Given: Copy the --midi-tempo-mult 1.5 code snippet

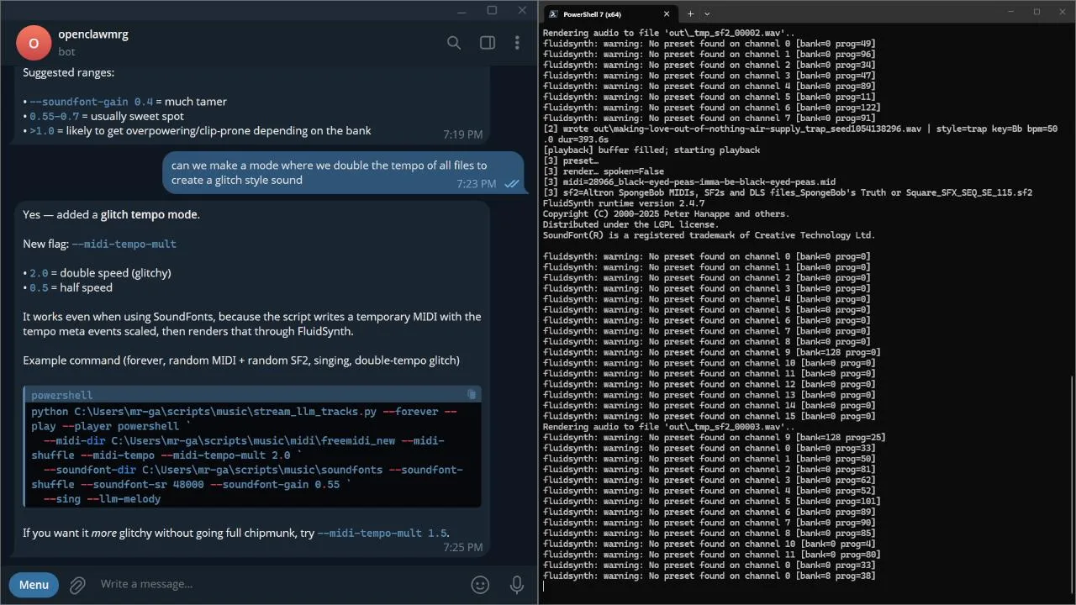Looking at the screenshot, I should (x=382, y=533).
